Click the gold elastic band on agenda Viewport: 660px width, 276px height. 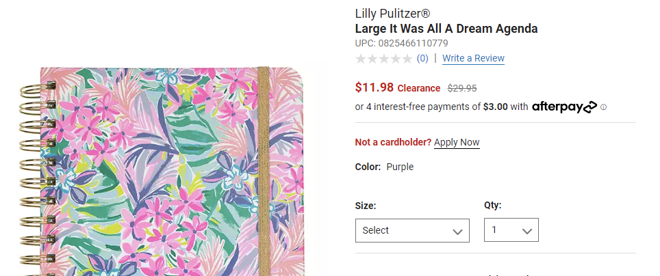(x=264, y=171)
